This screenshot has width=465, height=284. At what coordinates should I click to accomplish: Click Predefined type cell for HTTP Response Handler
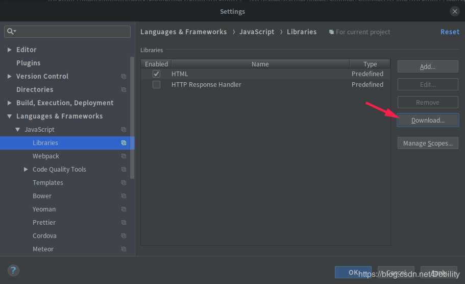coord(368,85)
